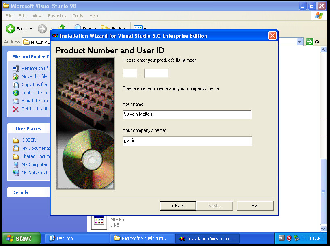This screenshot has width=330, height=246.
Task: Select the MIF File icon in Explorer
Action: coord(99,222)
